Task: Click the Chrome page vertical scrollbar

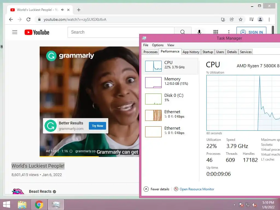Action: click(273, 30)
